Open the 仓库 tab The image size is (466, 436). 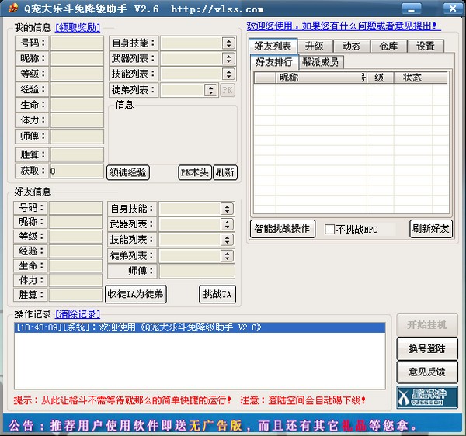[x=388, y=47]
